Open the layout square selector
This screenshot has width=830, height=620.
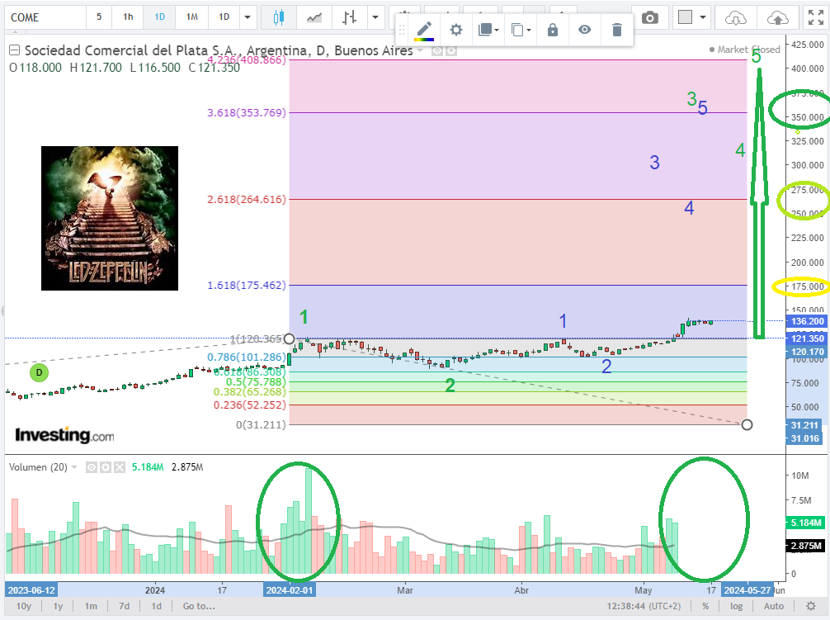686,17
